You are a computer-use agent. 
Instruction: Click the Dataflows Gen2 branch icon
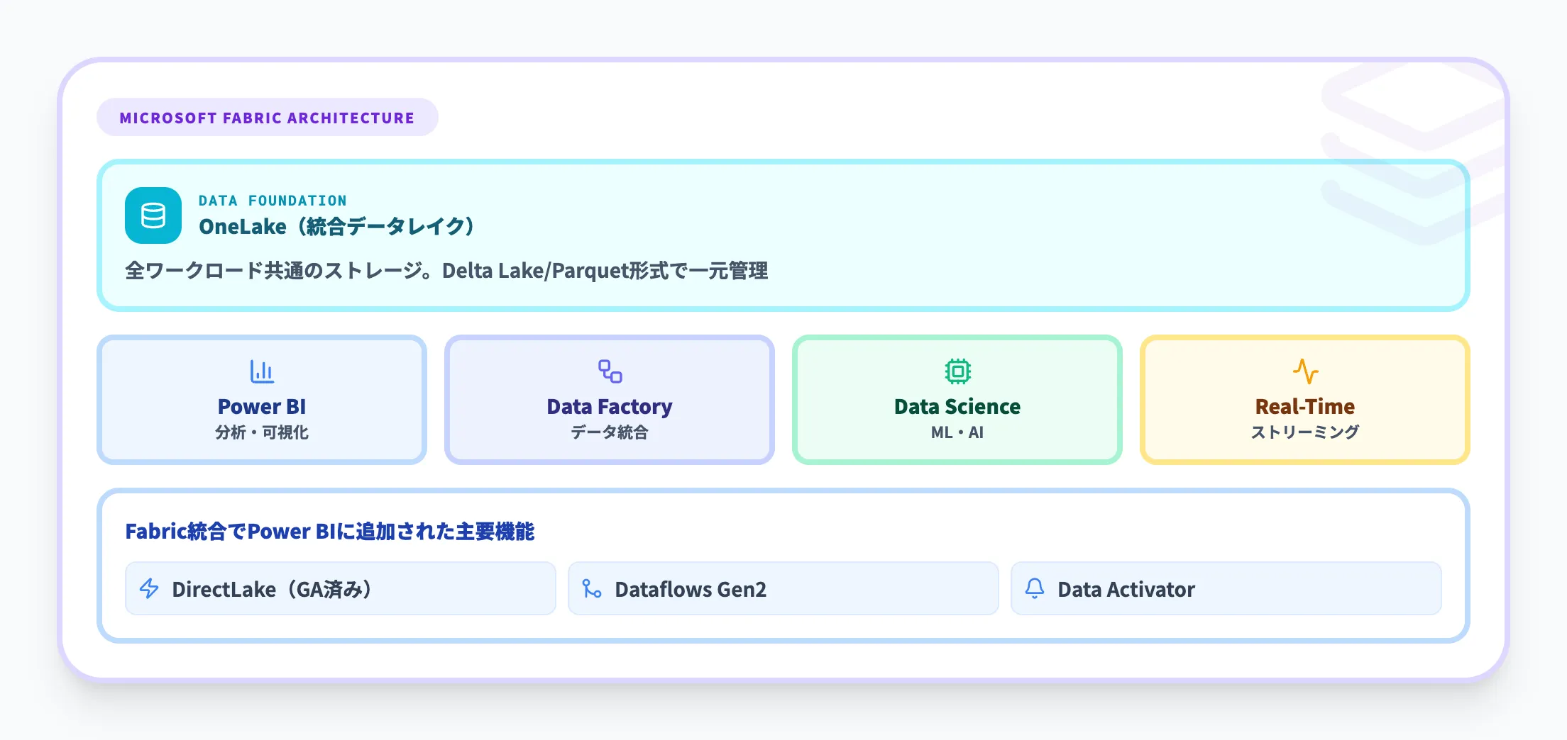tap(592, 589)
